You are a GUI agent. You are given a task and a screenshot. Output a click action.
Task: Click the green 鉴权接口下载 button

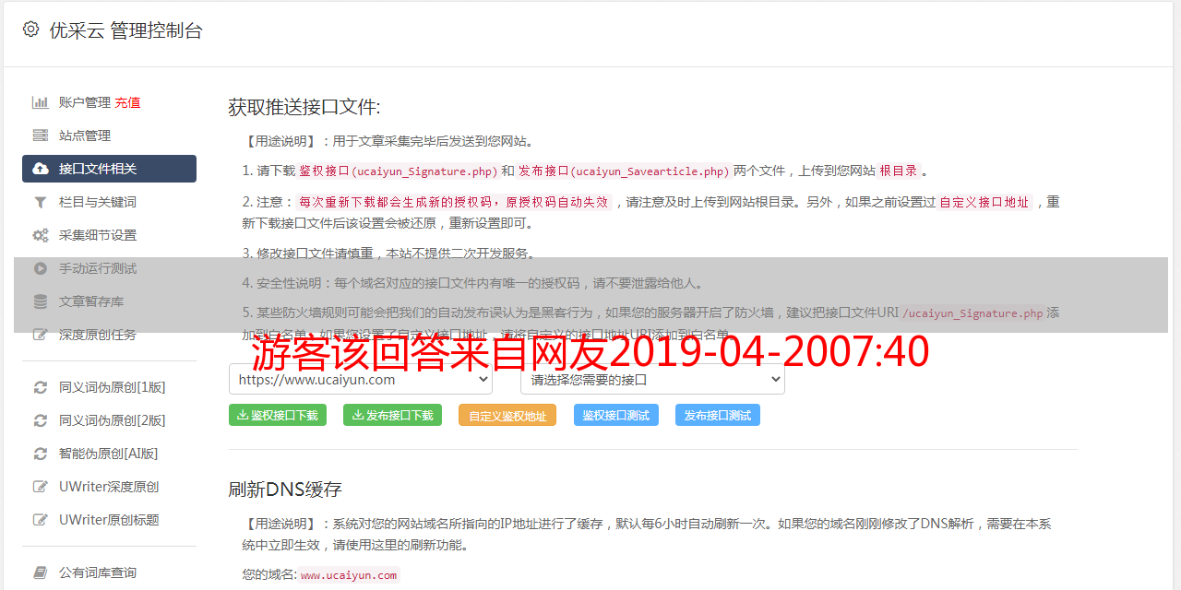278,415
